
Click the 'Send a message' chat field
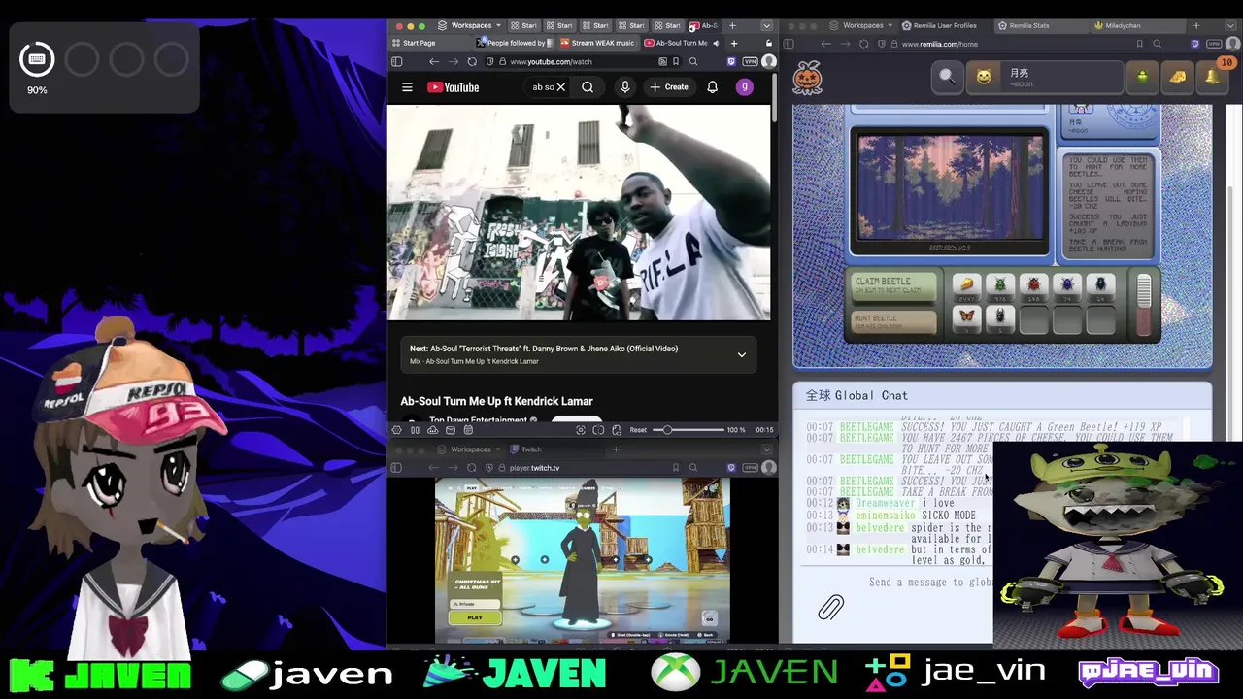[929, 582]
